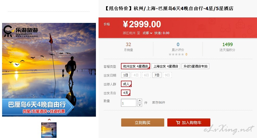The height and width of the screenshot is (138, 257).
Task: Toggle the 4月 departure month
Action: tap(126, 93)
